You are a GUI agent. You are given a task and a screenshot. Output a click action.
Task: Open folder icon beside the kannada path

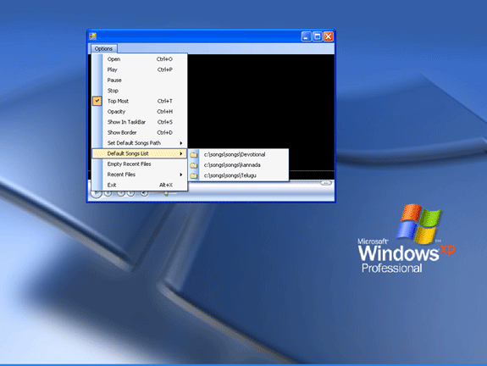click(194, 165)
